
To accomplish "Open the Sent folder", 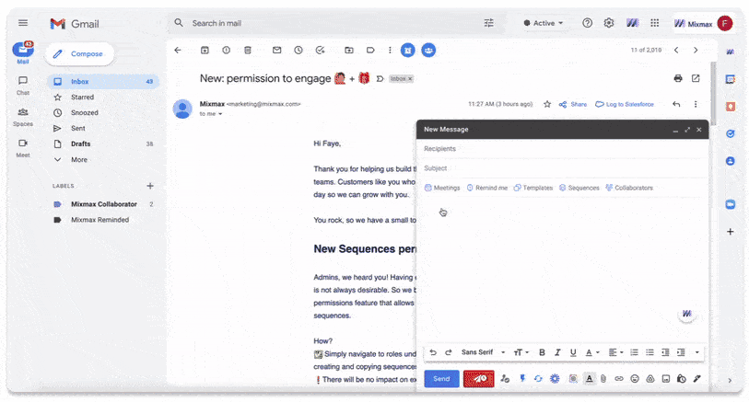I will coord(102,128).
